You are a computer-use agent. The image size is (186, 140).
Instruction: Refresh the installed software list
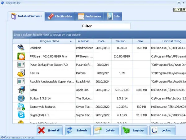[78, 130]
